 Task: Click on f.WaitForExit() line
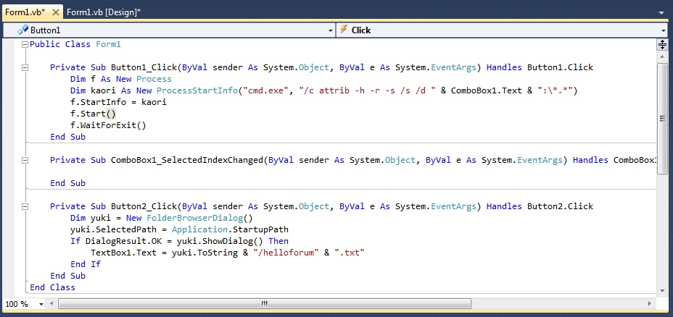pyautogui.click(x=108, y=125)
